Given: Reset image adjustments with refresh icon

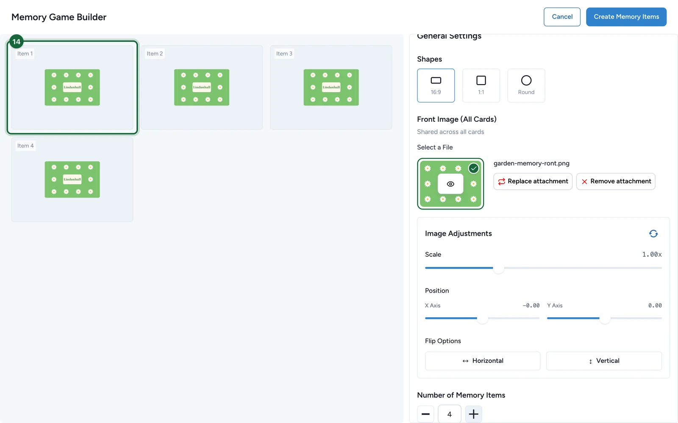Looking at the screenshot, I should pyautogui.click(x=653, y=233).
